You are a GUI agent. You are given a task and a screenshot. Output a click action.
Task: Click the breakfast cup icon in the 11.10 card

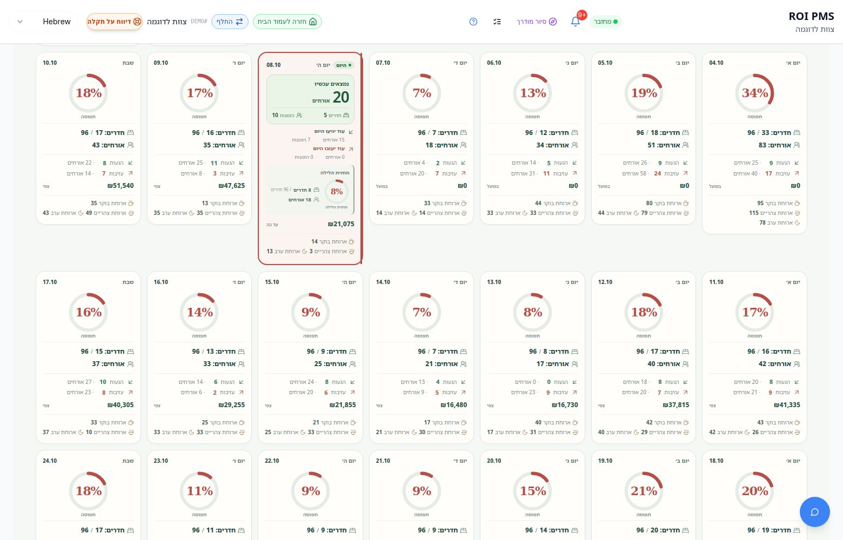click(x=797, y=423)
